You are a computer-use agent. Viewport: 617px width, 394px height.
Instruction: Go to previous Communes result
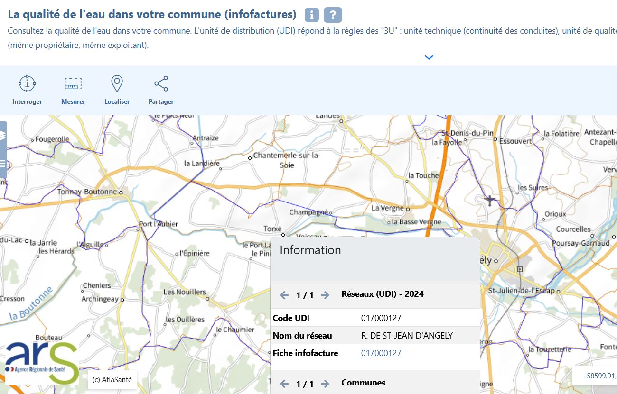(284, 384)
